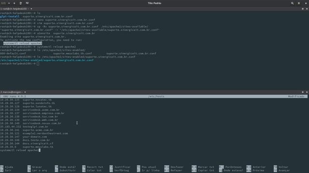This screenshot has width=309, height=173.
Task: Open terminal 1 root@ch-helpdesk100 title dropdown
Action: [16, 9]
